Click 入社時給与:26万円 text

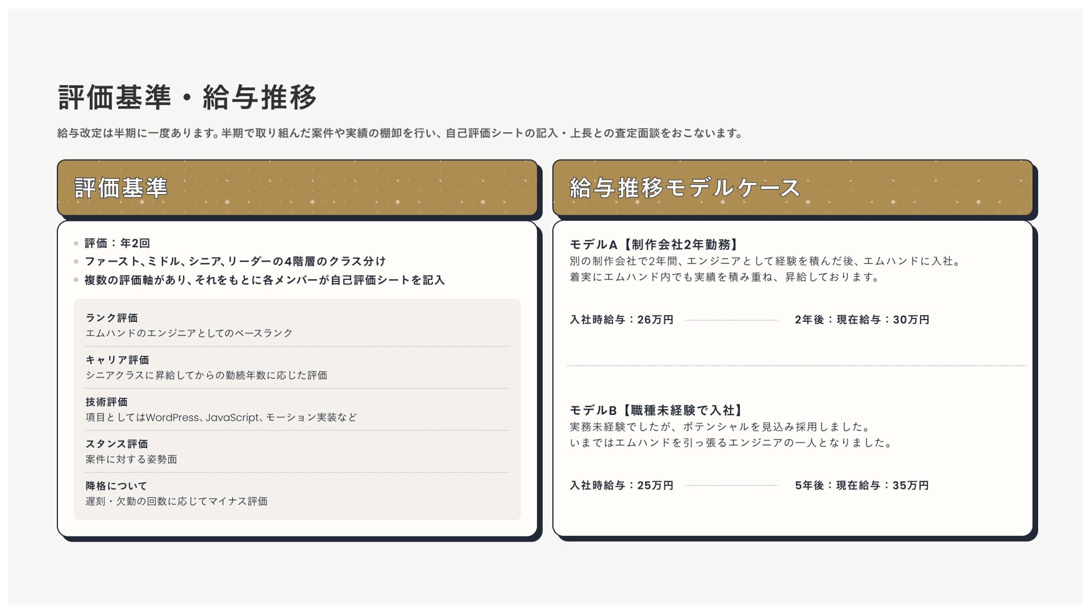[622, 320]
